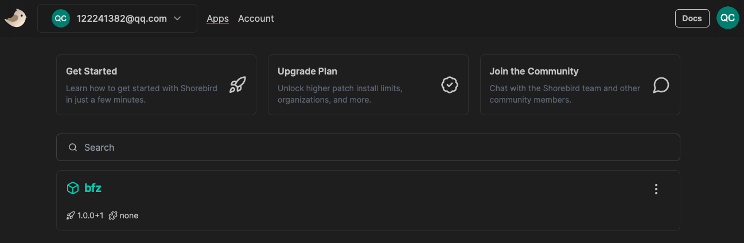Screen dimensions: 744x243
Task: Click the magnifier icon in the search bar
Action: (73, 147)
